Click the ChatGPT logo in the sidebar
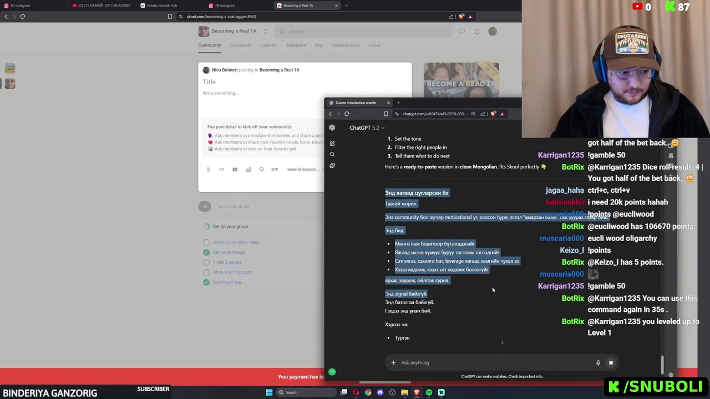The image size is (710, 399). pos(332,127)
